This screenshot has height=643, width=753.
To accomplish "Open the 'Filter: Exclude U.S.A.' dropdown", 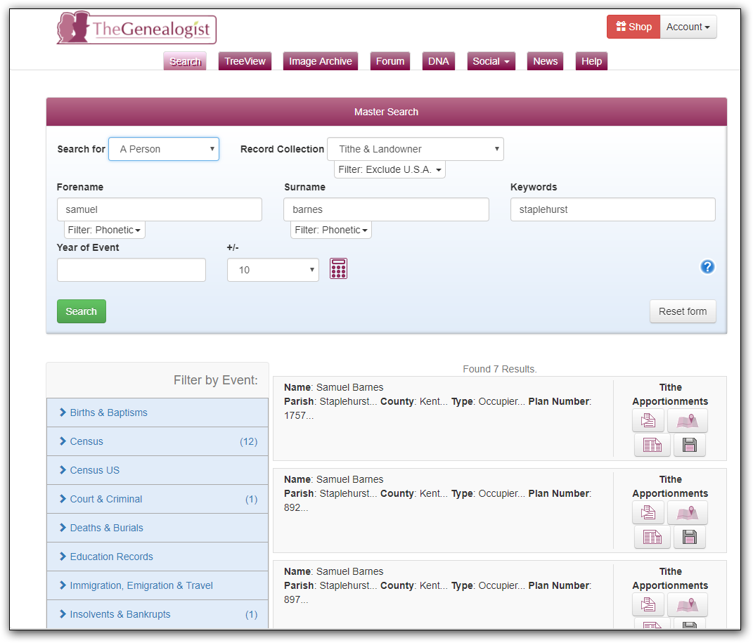I will click(x=390, y=169).
